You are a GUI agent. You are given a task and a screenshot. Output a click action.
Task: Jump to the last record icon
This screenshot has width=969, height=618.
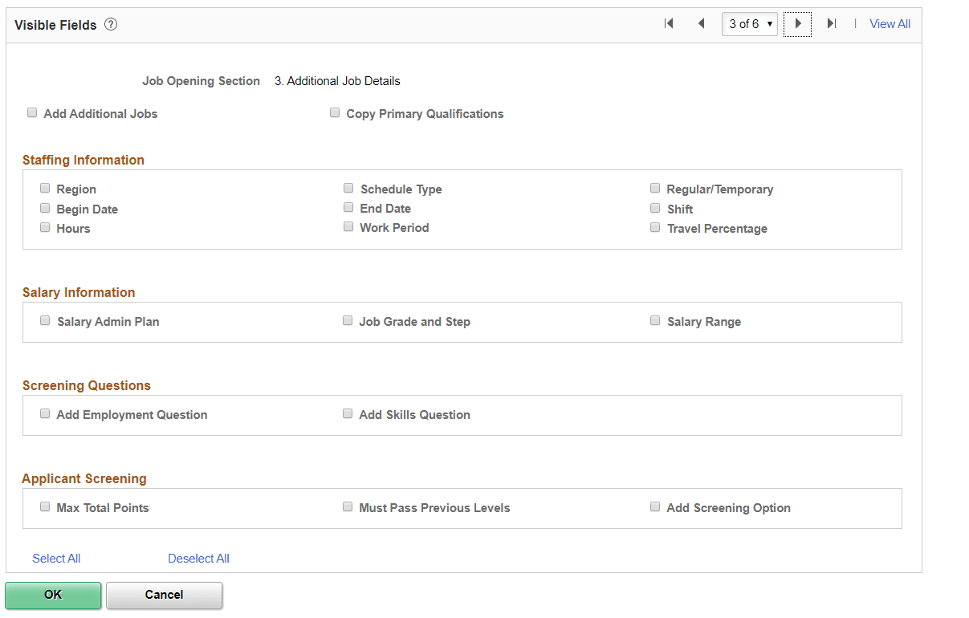831,24
